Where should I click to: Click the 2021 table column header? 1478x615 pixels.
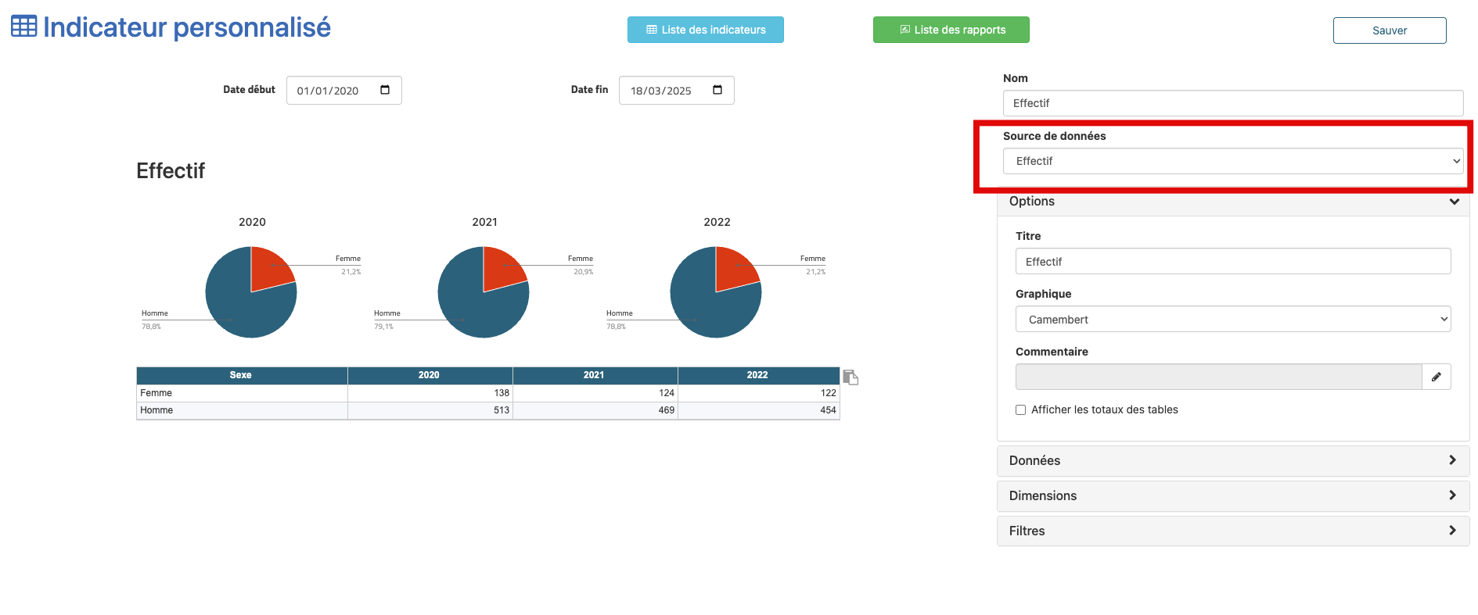595,375
